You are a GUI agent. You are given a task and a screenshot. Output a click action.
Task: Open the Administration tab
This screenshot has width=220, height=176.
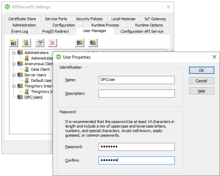click(24, 25)
